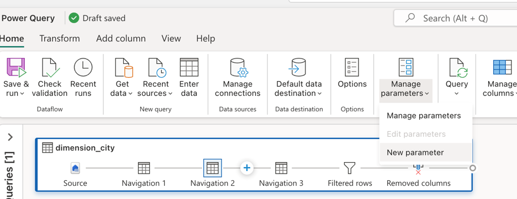
Task: Click Default data destination icon
Action: [297, 67]
